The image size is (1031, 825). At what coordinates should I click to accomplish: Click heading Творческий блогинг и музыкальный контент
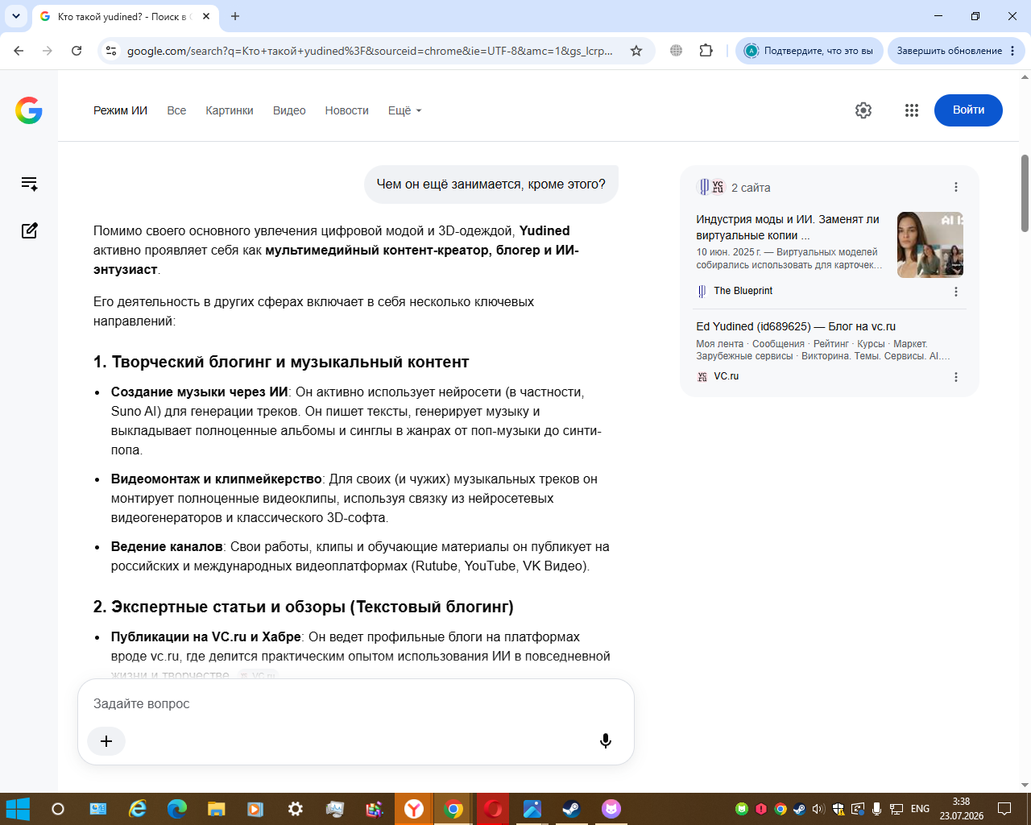[281, 362]
